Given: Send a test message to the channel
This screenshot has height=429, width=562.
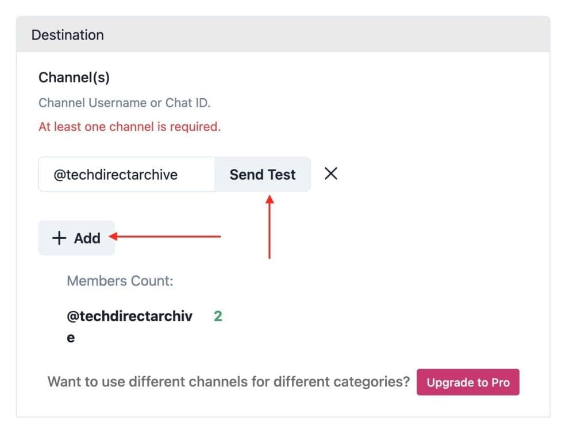Looking at the screenshot, I should 263,175.
